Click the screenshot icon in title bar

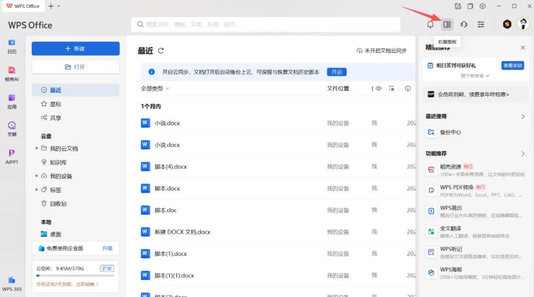tap(458, 6)
